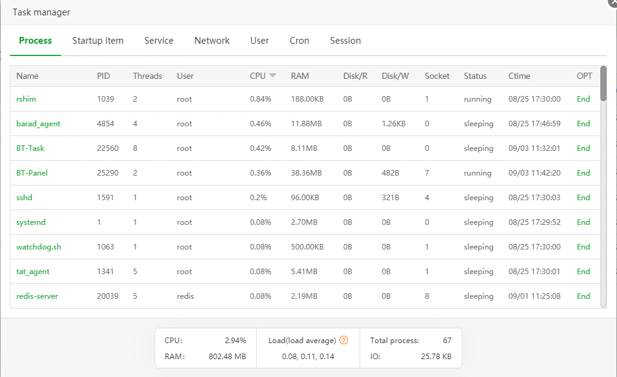
Task: Terminate the redis-server process
Action: pyautogui.click(x=583, y=296)
